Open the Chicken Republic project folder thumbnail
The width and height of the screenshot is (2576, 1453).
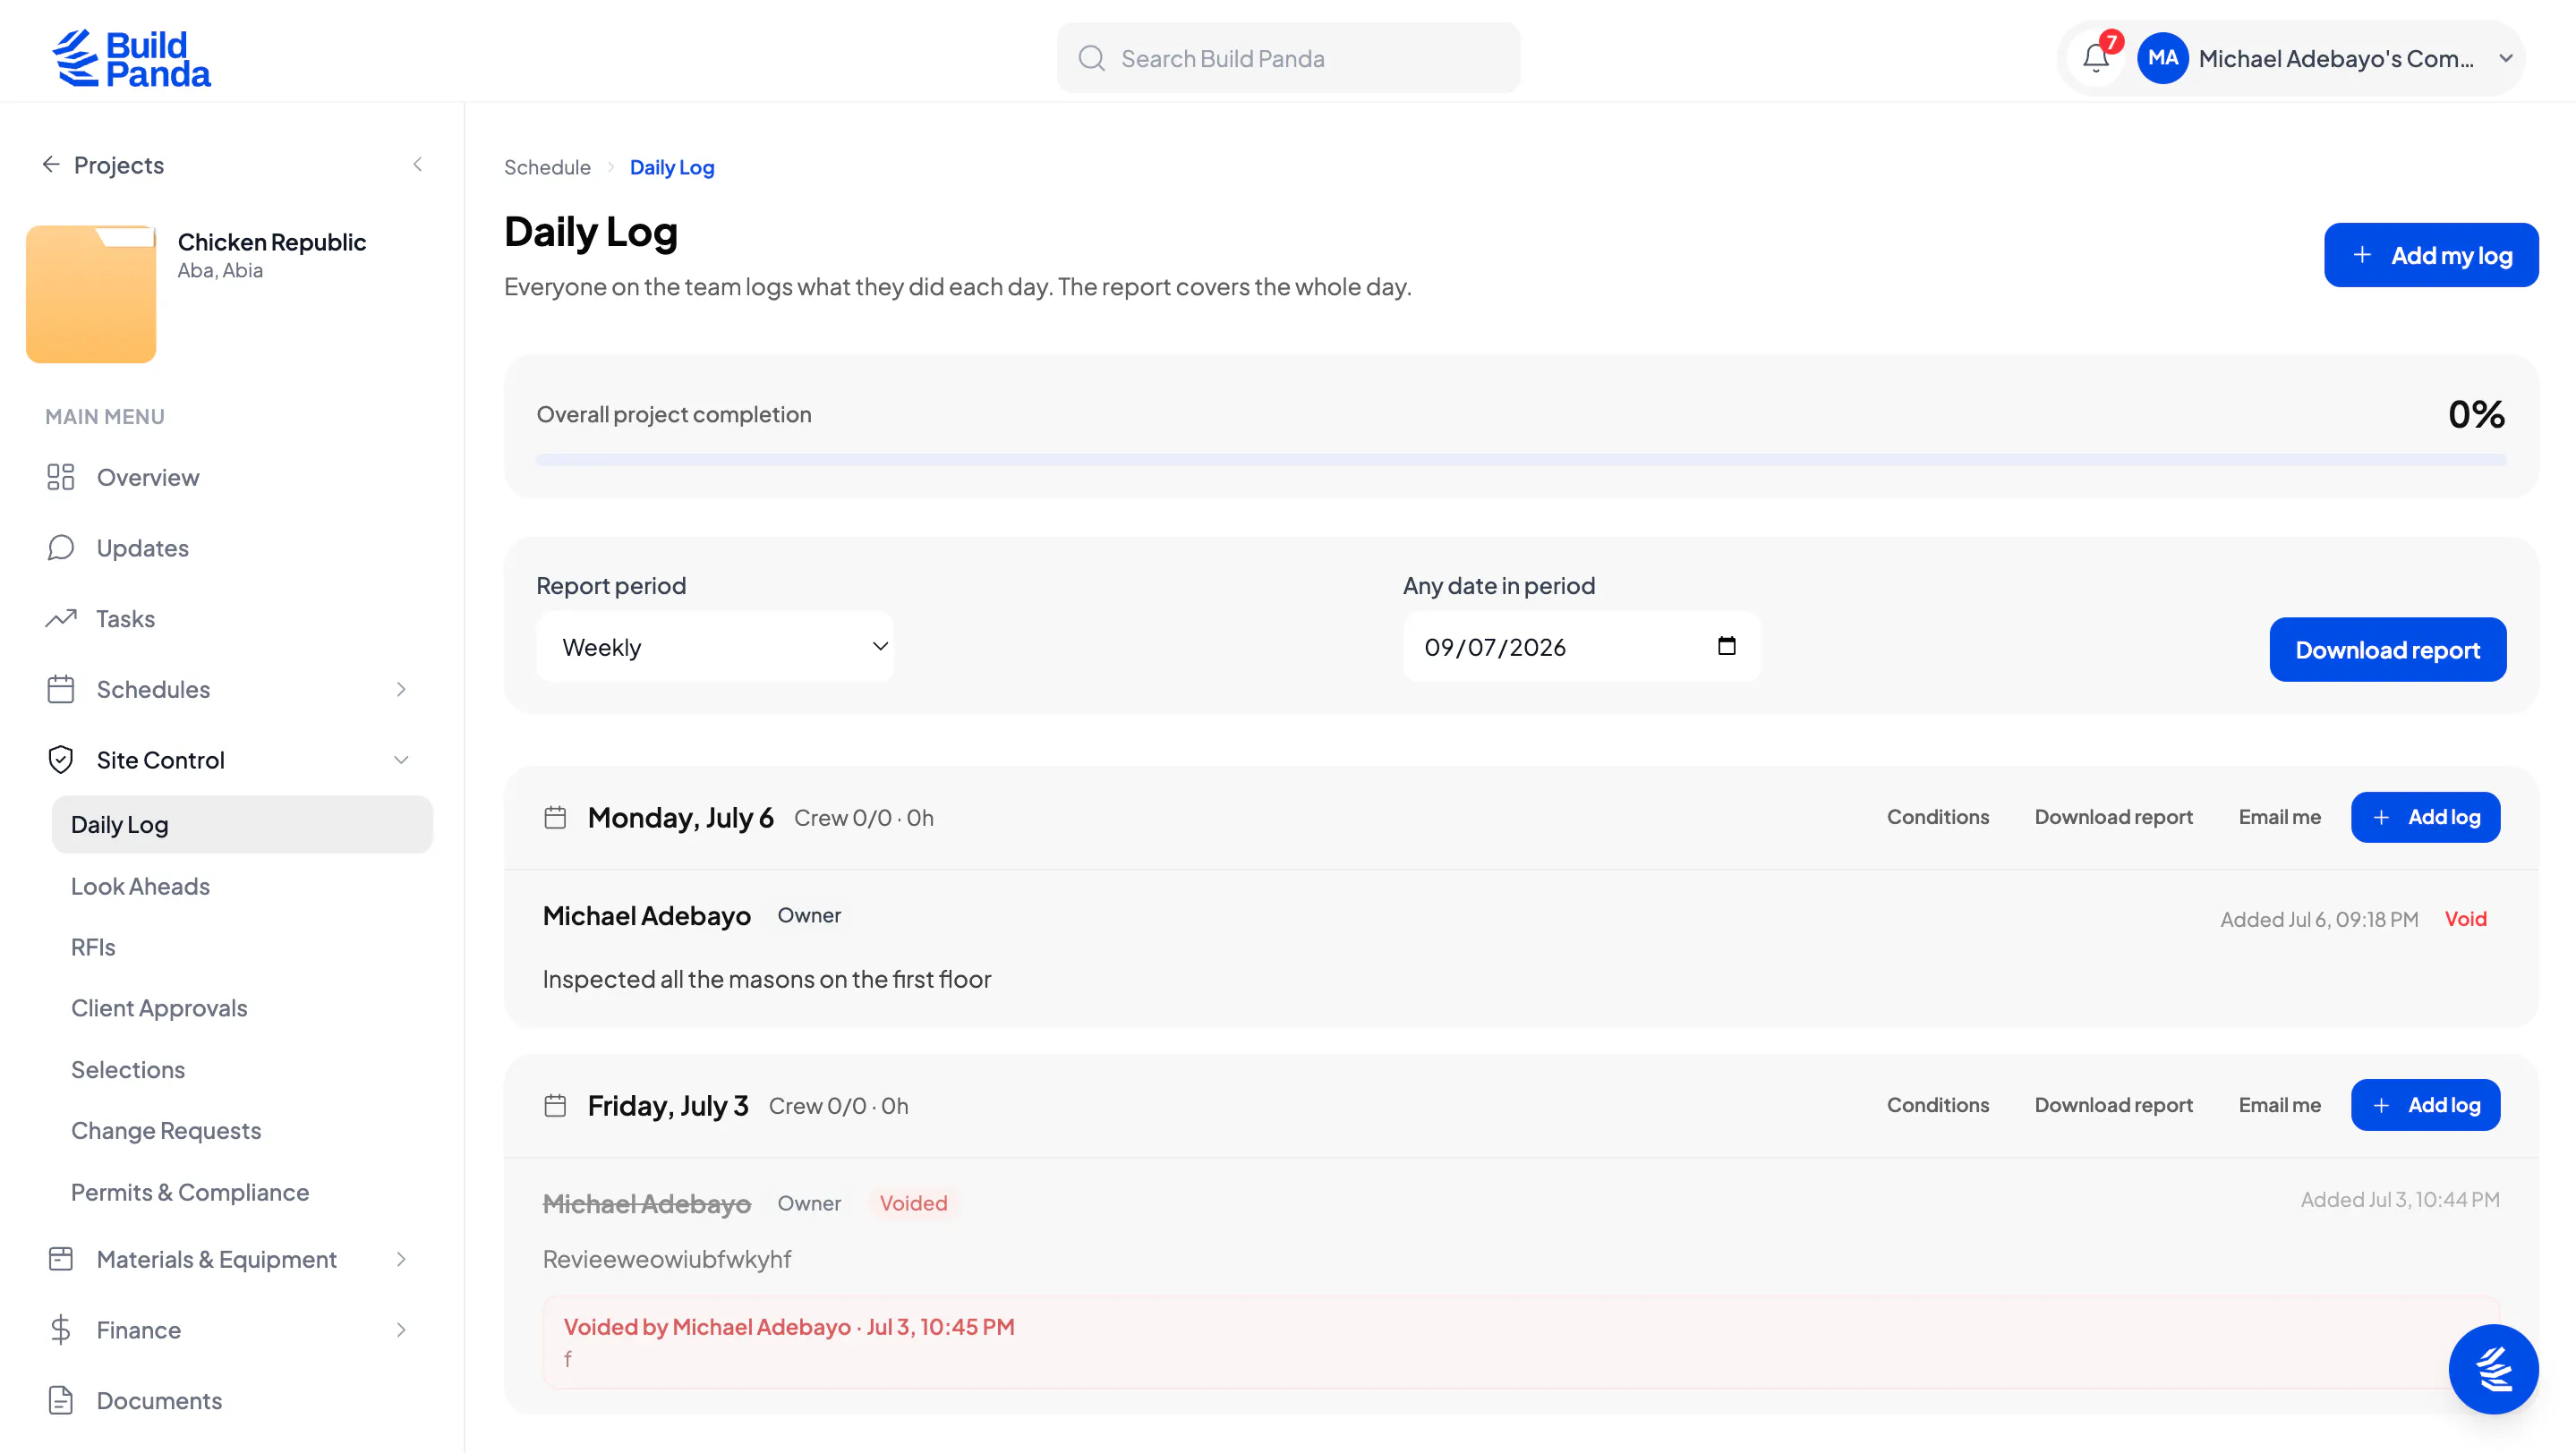pyautogui.click(x=91, y=293)
